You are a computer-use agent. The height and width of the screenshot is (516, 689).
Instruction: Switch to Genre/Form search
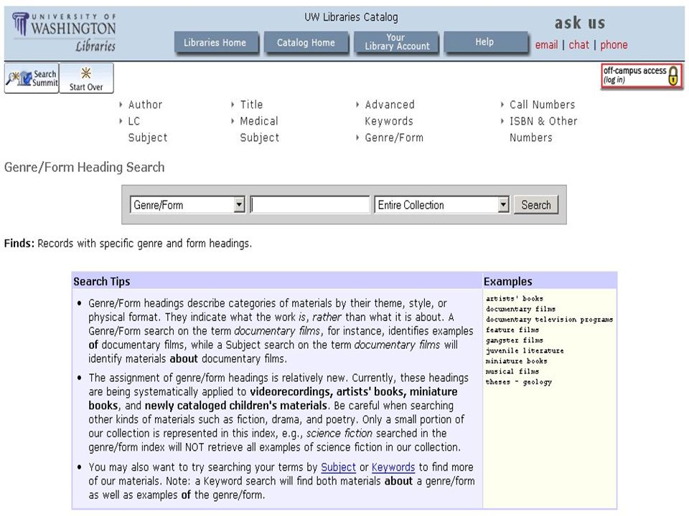pos(394,138)
